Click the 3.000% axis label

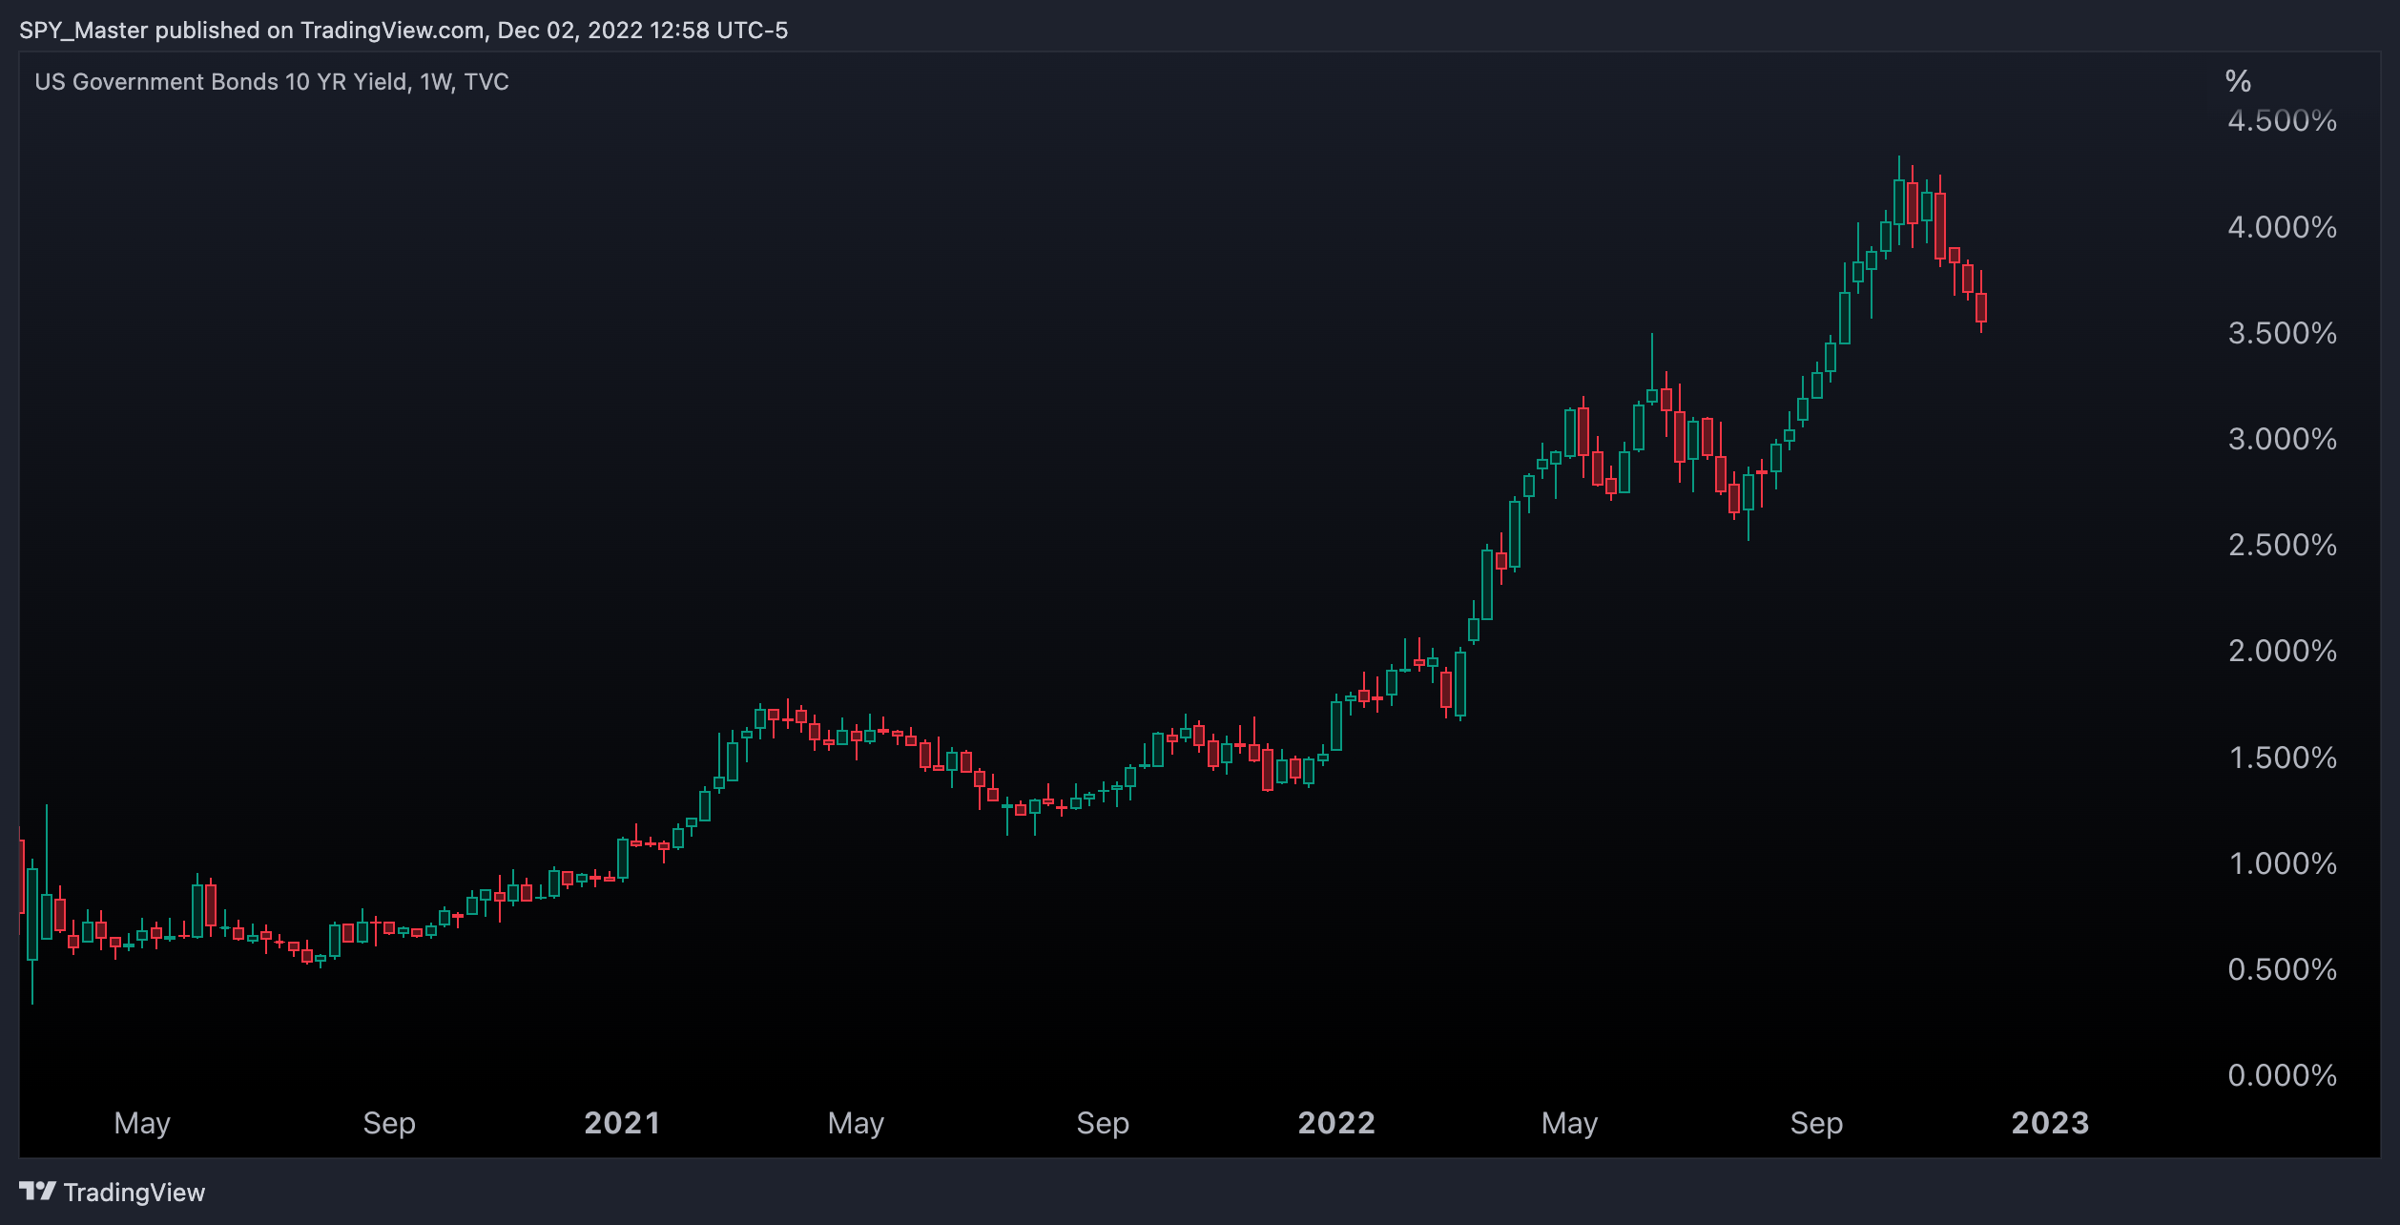2282,439
